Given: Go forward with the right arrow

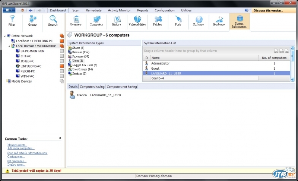Looking at the screenshot, I should click(39, 10).
